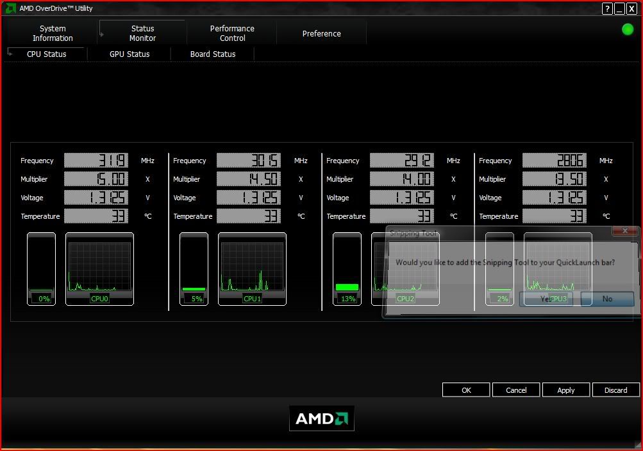This screenshot has width=643, height=451.
Task: Click Yes in the Snipping Tool dialog
Action: [546, 299]
